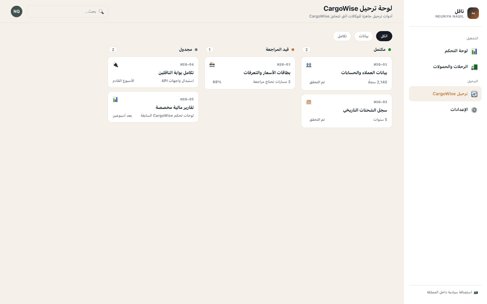This screenshot has height=304, width=487.
Task: Open الإعدادات in the sidebar
Action: coord(445,110)
